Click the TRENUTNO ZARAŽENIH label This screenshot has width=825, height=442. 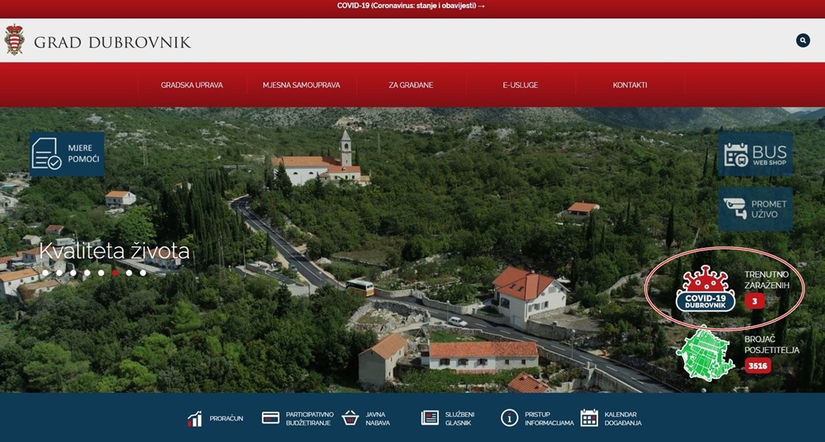767,280
